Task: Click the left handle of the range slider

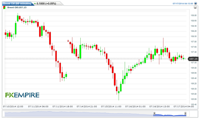Action: 154,113
